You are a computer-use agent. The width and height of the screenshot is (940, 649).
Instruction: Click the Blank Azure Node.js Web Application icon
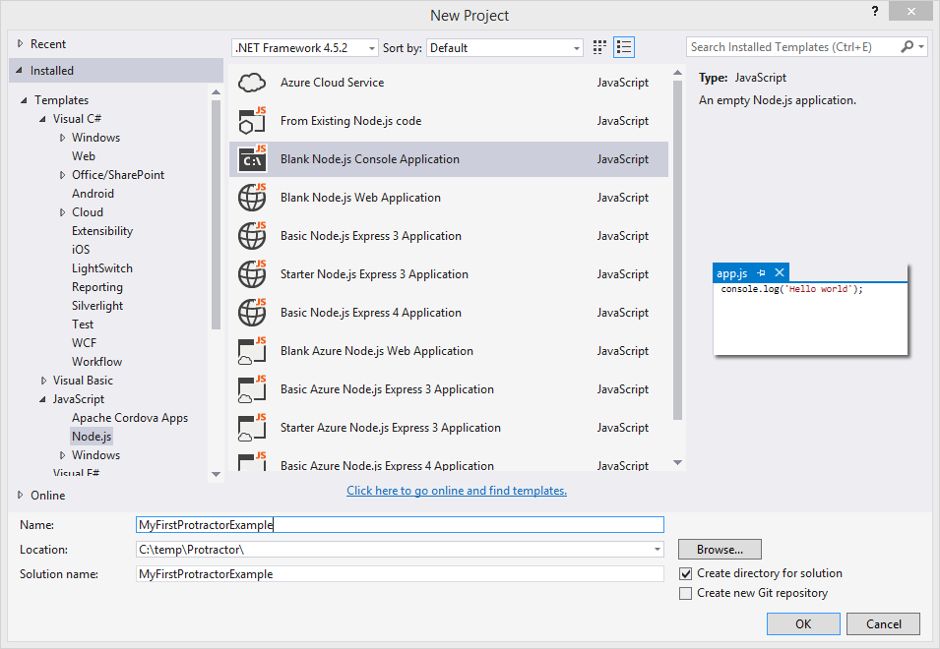coord(252,350)
